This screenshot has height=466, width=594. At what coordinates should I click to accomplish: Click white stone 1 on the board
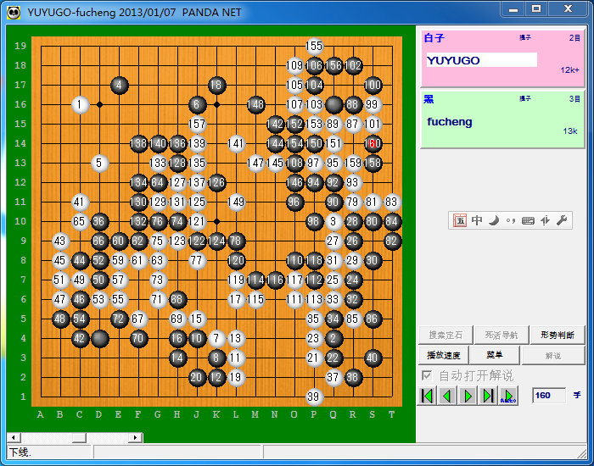(80, 104)
